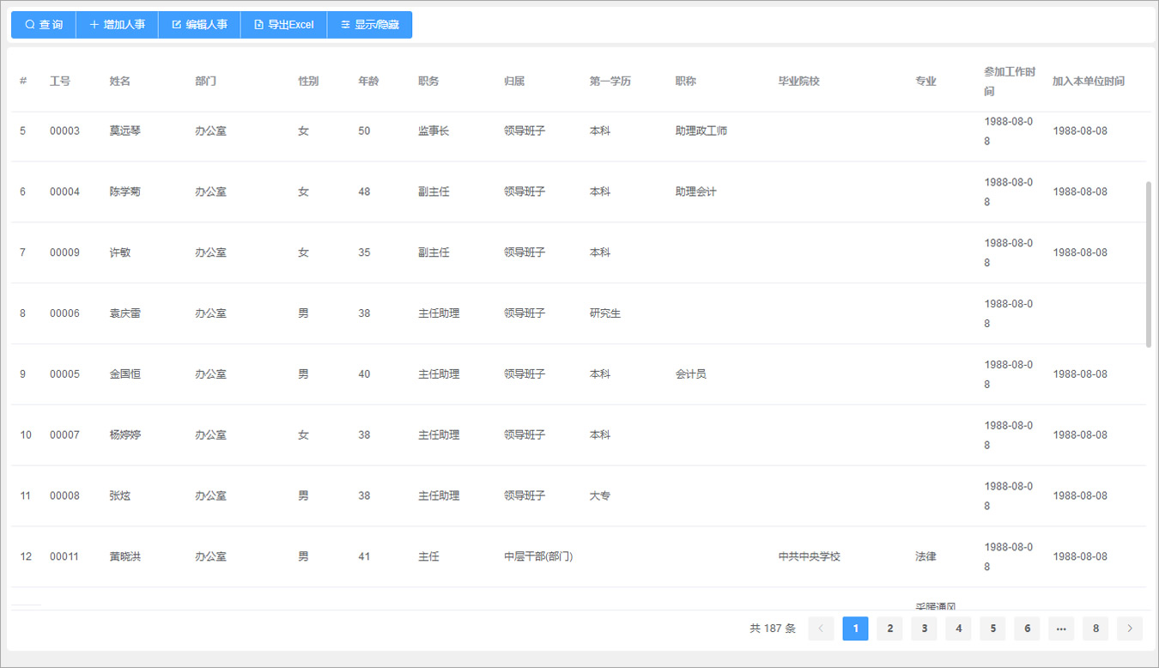Jump to last page 8

click(x=1095, y=629)
